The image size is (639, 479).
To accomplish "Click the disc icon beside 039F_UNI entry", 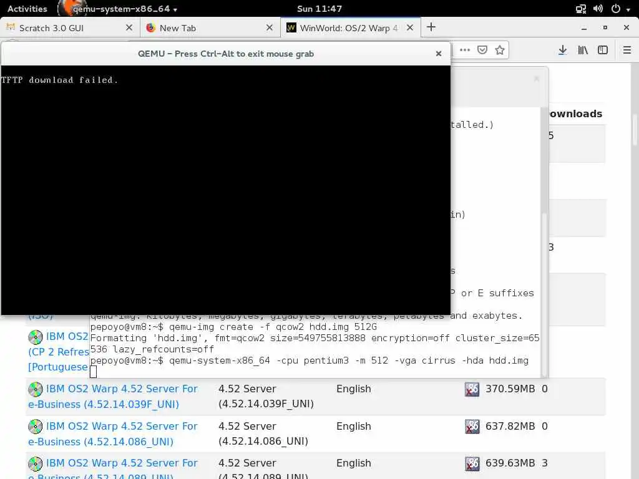I will click(36, 389).
